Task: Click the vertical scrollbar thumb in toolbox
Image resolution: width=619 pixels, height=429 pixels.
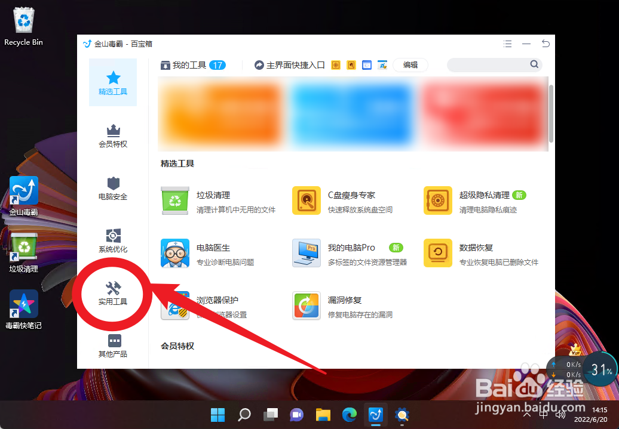Action: (551, 113)
